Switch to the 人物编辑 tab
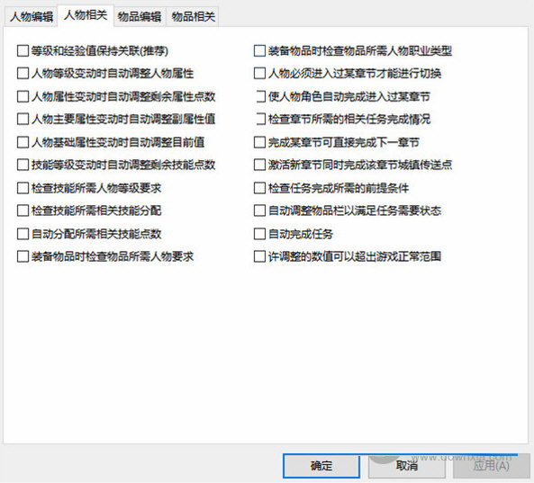This screenshot has height=483, width=534. [31, 17]
